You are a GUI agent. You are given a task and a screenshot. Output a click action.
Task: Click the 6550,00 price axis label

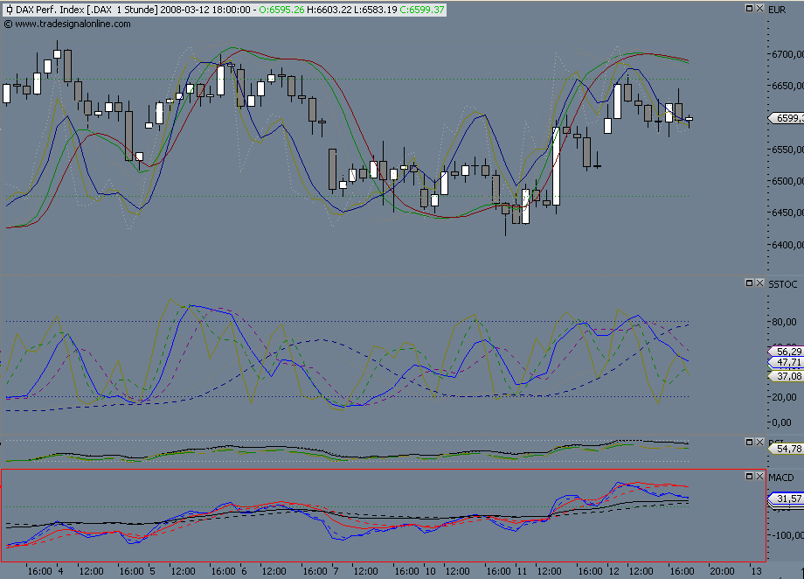tap(787, 150)
